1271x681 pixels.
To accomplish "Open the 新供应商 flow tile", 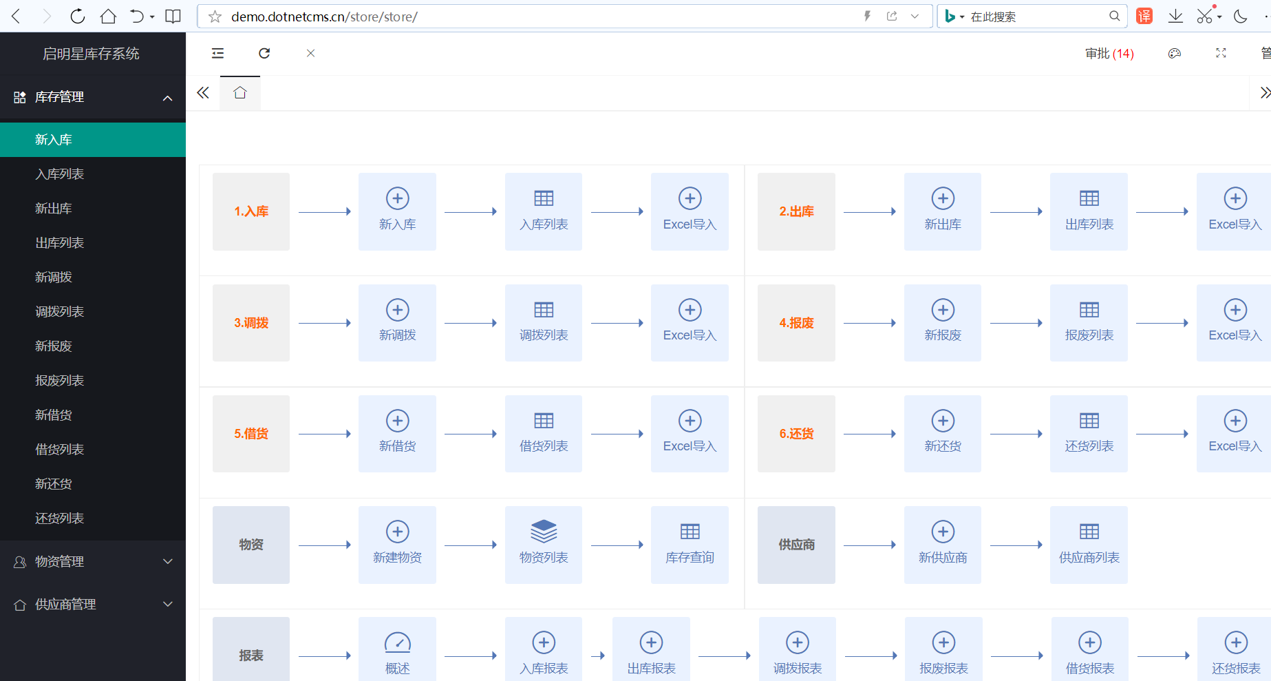I will pos(943,545).
